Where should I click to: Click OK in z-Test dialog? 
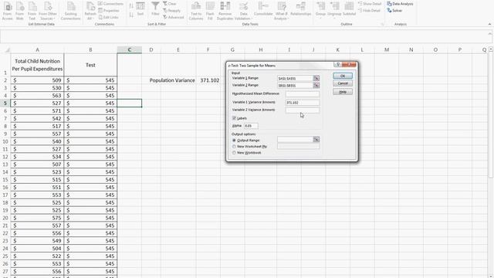click(x=343, y=76)
